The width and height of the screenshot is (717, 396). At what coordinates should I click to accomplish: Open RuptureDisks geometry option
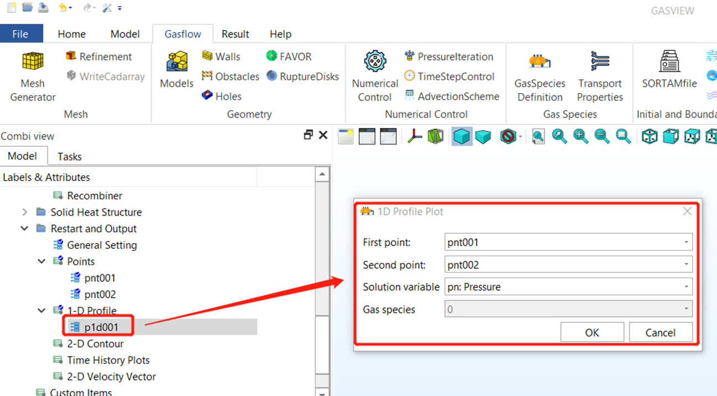tap(303, 76)
